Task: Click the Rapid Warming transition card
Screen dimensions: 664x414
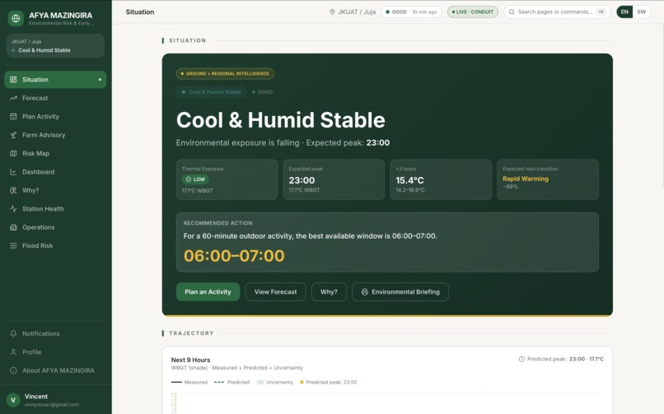Action: (548, 179)
